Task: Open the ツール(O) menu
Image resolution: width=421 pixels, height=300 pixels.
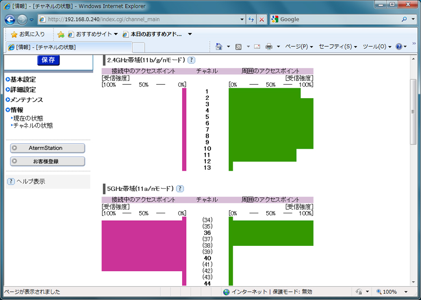Action: coord(377,47)
